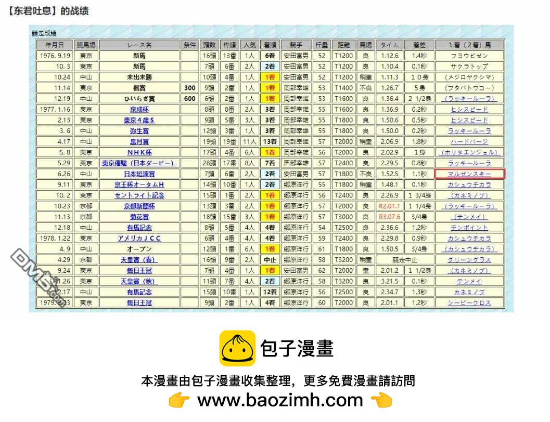The height and width of the screenshot is (422, 550).
Task: Open the シービークロス horse link
Action: pos(469,302)
